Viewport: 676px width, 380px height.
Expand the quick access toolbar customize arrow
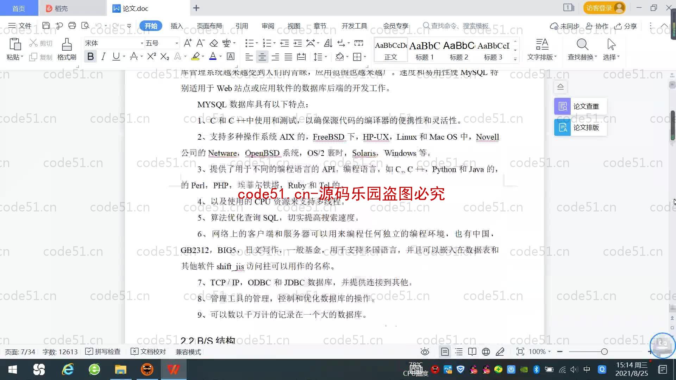[x=129, y=26]
